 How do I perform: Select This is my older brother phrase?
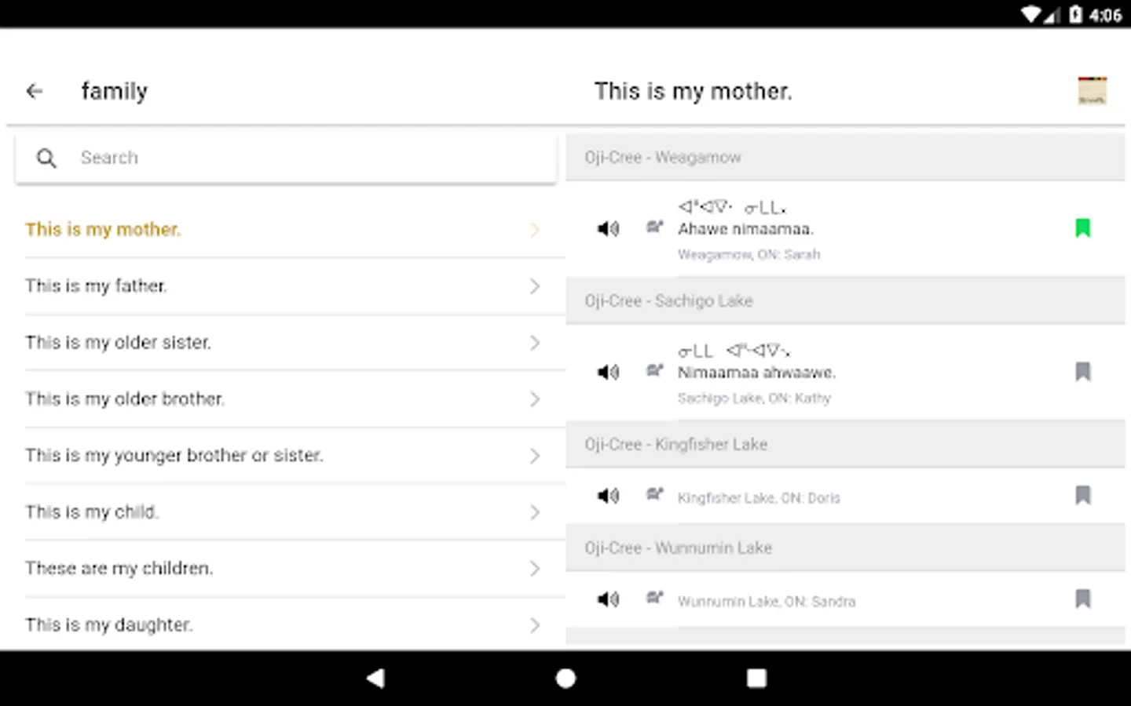[x=126, y=399]
